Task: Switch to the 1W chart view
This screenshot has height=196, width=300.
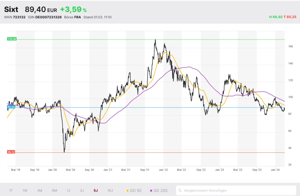Action: point(25,190)
